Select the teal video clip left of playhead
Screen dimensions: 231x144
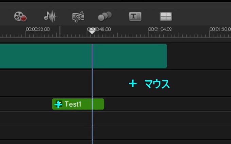coord(44,56)
